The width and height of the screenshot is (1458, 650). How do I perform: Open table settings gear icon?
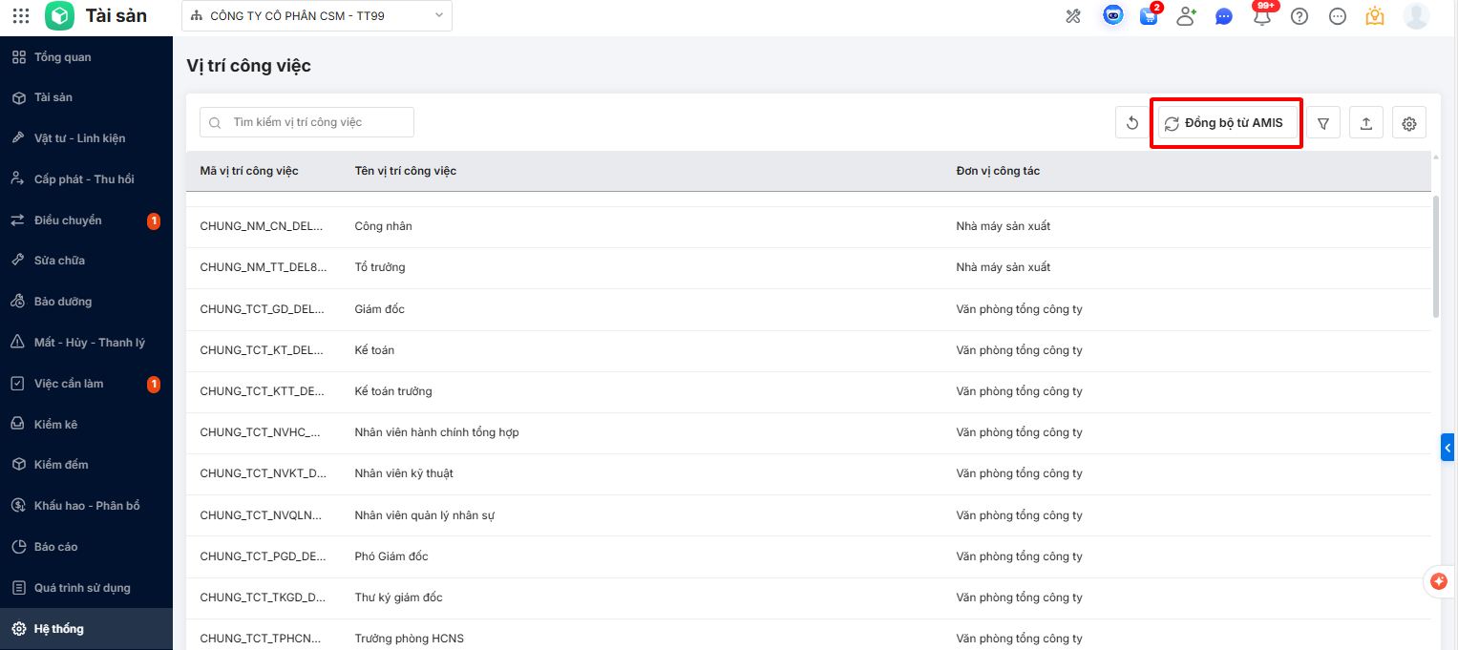click(1409, 123)
